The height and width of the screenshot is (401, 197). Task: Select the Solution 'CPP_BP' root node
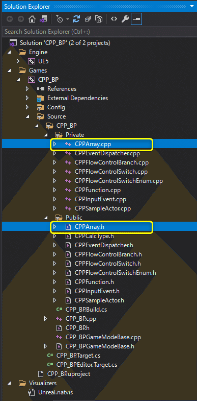pyautogui.click(x=65, y=43)
